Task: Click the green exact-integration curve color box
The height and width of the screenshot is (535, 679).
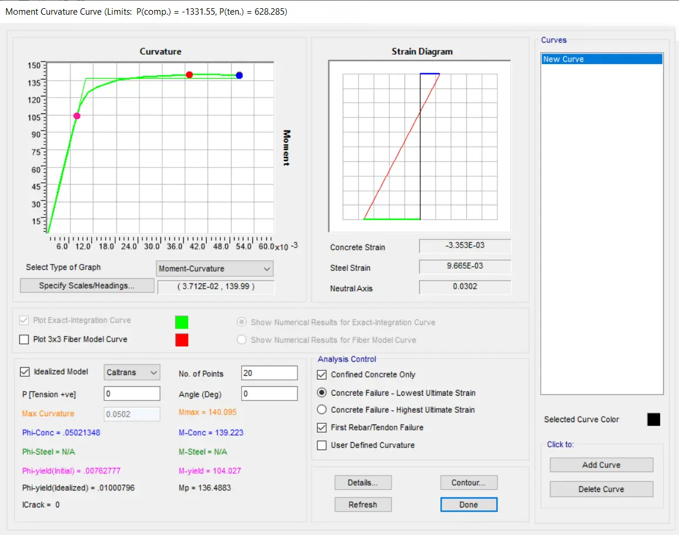Action: click(182, 322)
